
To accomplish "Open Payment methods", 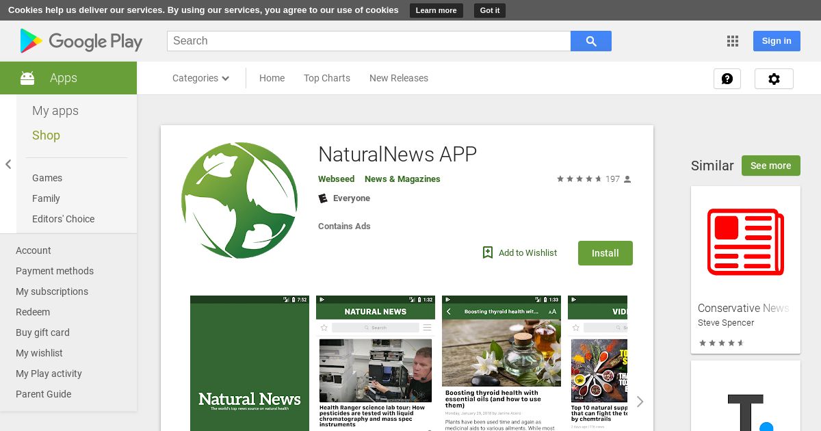I will pos(55,271).
